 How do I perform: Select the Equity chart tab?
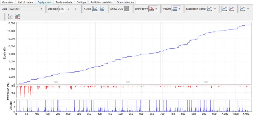[44, 2]
